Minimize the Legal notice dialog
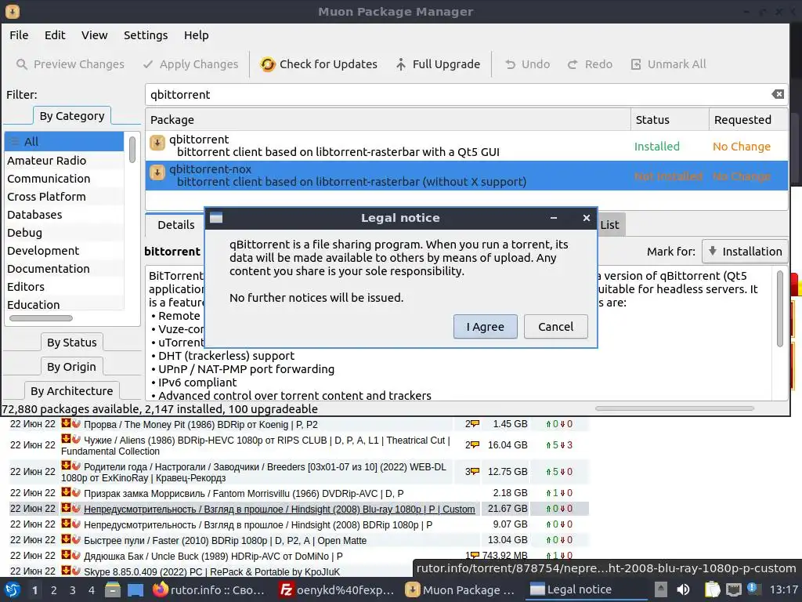Image resolution: width=802 pixels, height=602 pixels. [554, 218]
